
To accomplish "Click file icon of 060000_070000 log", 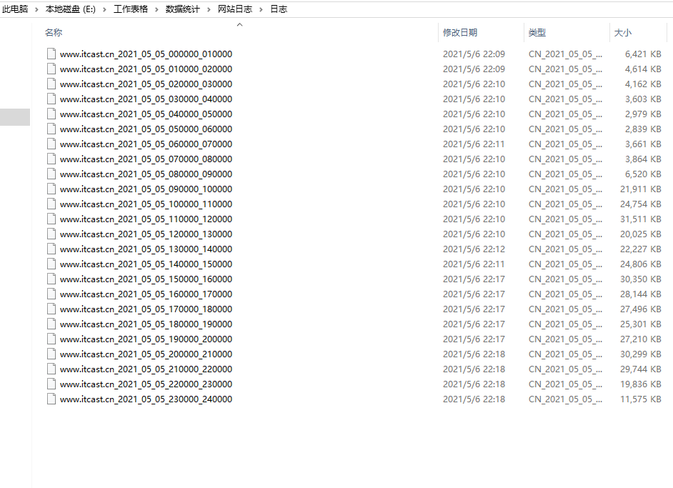I will (x=51, y=144).
